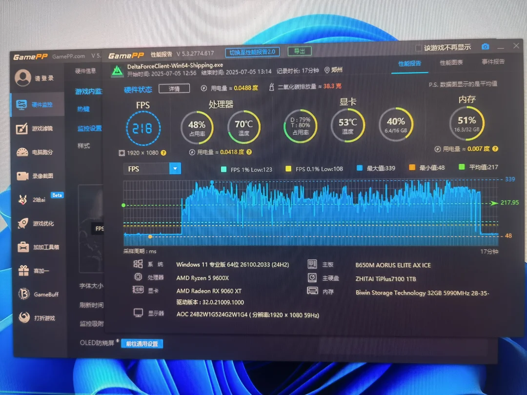This screenshot has width=527, height=395.
Task: Toggle FPS 0.1% Low:108 legend series
Action: point(314,169)
